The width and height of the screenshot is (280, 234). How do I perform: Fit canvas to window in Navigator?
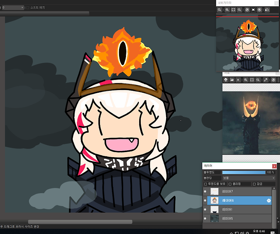233,10
